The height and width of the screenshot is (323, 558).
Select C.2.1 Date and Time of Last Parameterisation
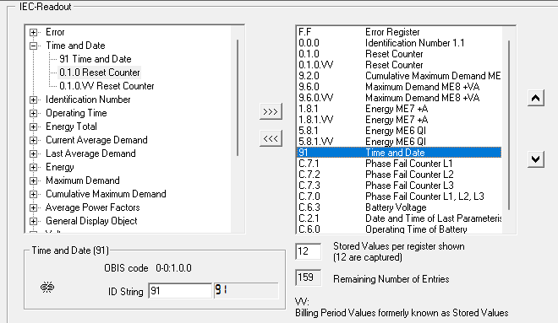pos(398,218)
